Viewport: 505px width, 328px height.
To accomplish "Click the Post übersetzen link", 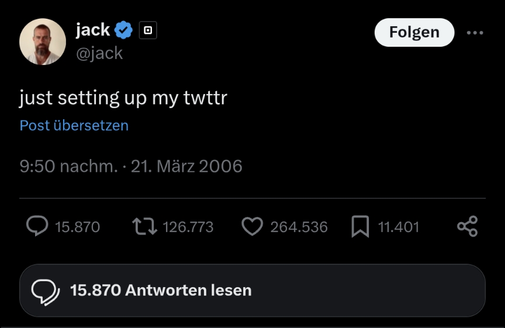I will pos(74,125).
